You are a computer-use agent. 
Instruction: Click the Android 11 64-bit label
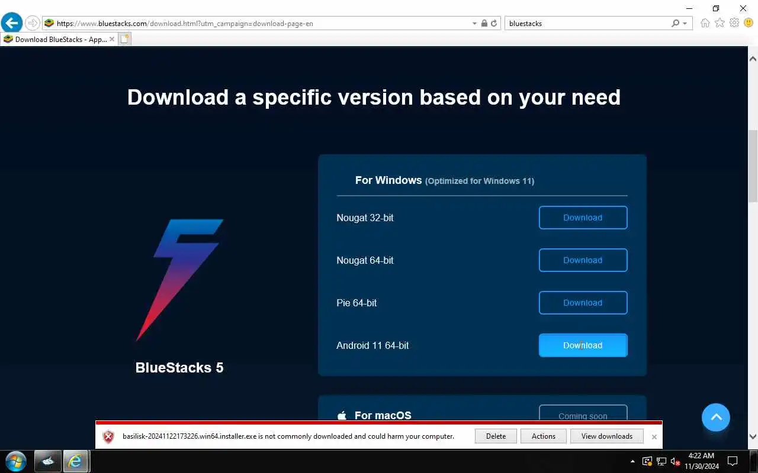(x=372, y=345)
